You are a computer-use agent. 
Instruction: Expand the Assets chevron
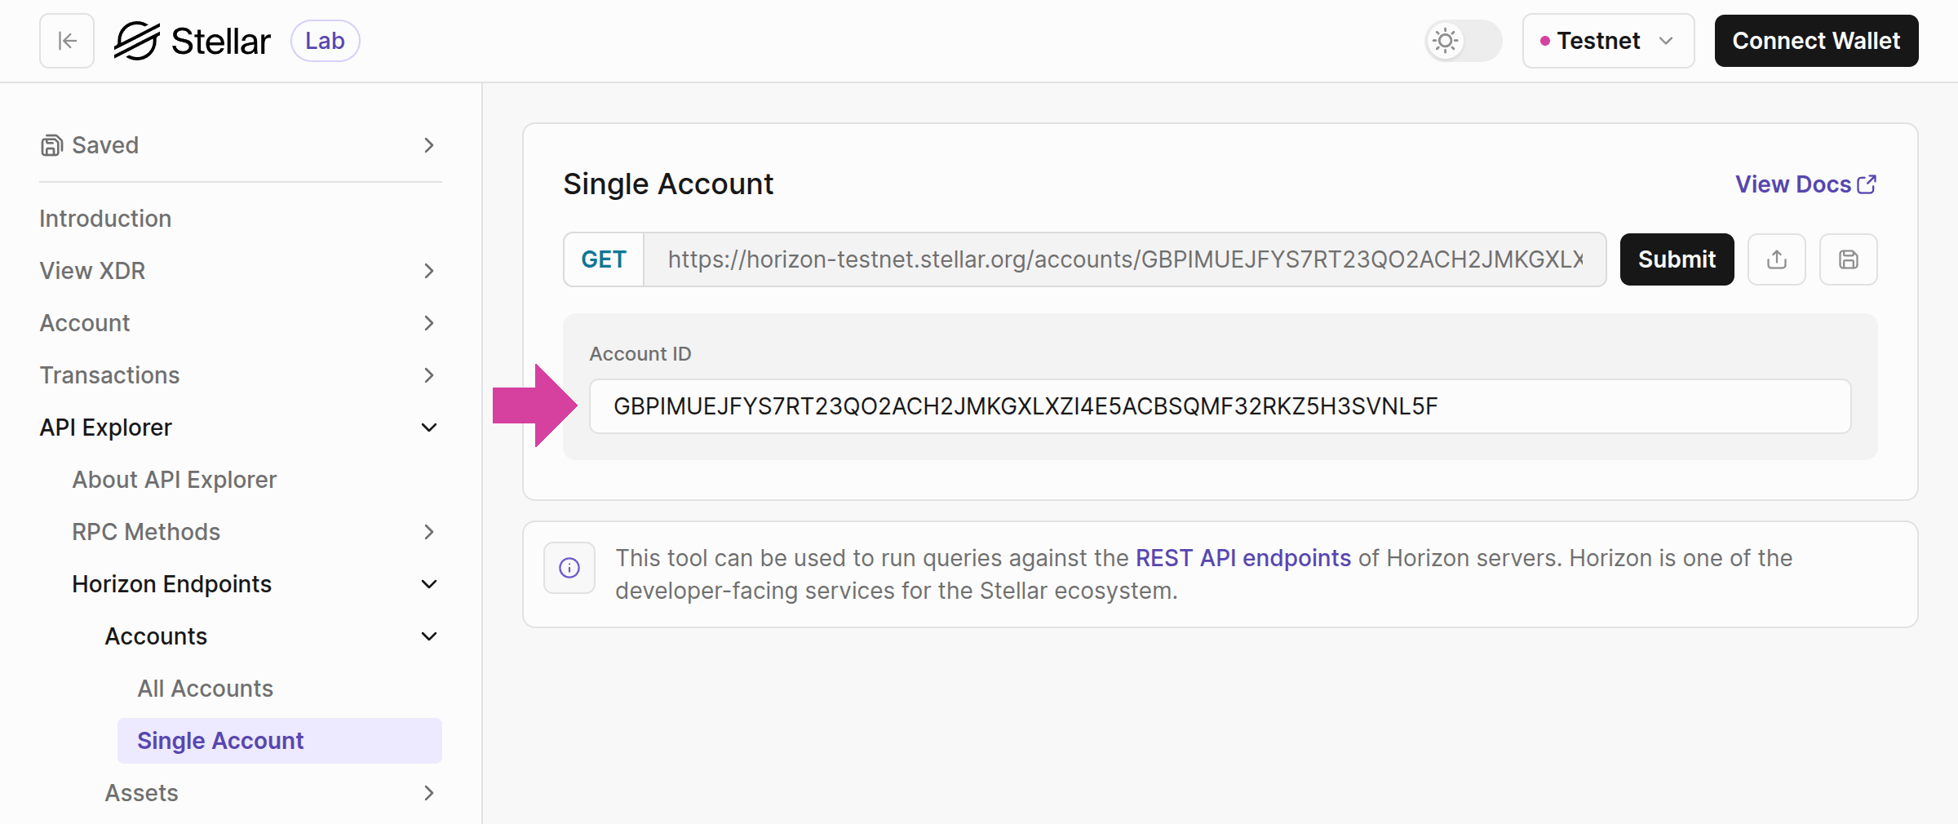pyautogui.click(x=428, y=793)
